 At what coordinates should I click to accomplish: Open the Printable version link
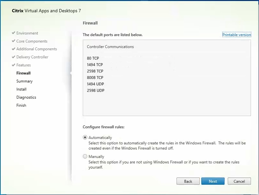point(236,35)
